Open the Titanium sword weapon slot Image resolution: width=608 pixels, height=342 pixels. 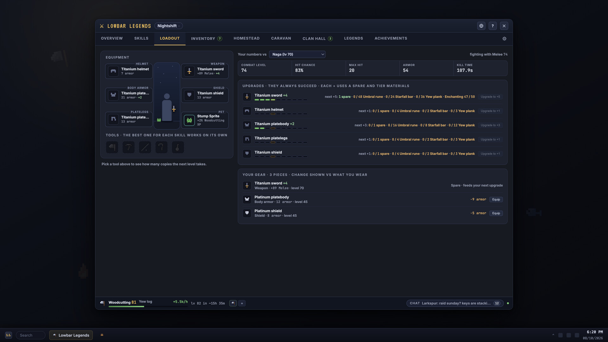pyautogui.click(x=205, y=71)
